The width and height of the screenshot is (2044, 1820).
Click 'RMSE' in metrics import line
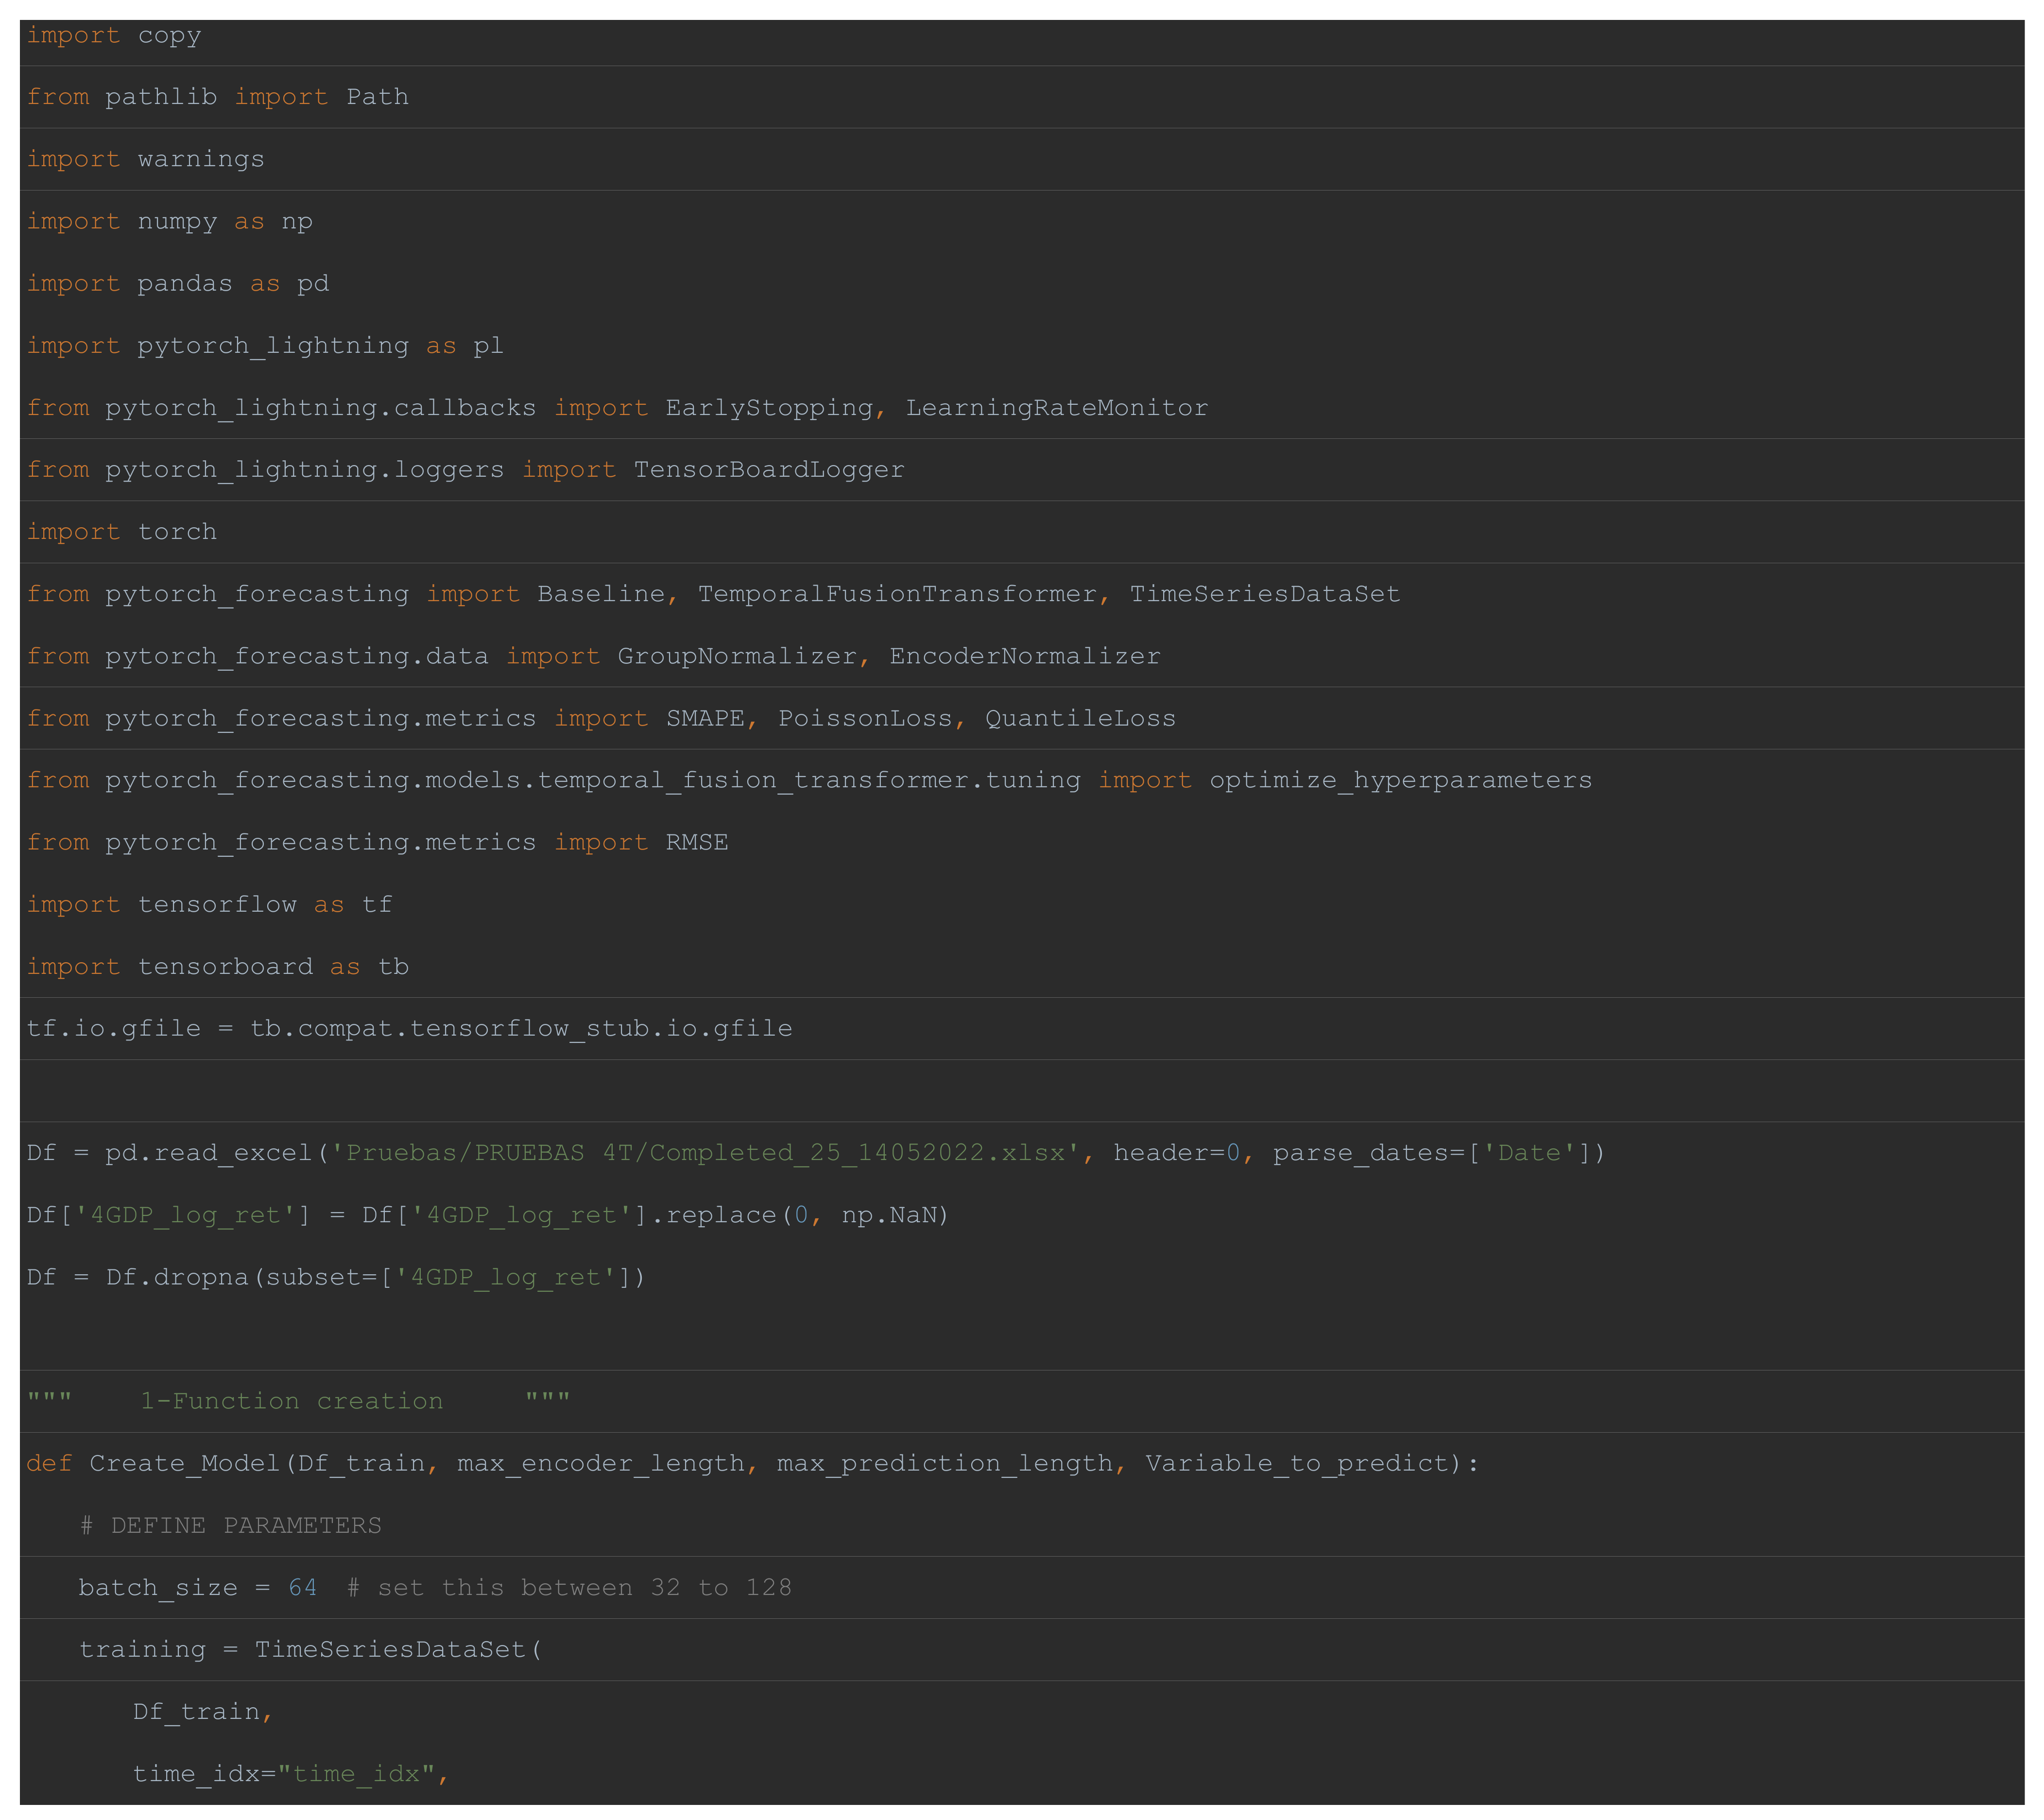[697, 842]
